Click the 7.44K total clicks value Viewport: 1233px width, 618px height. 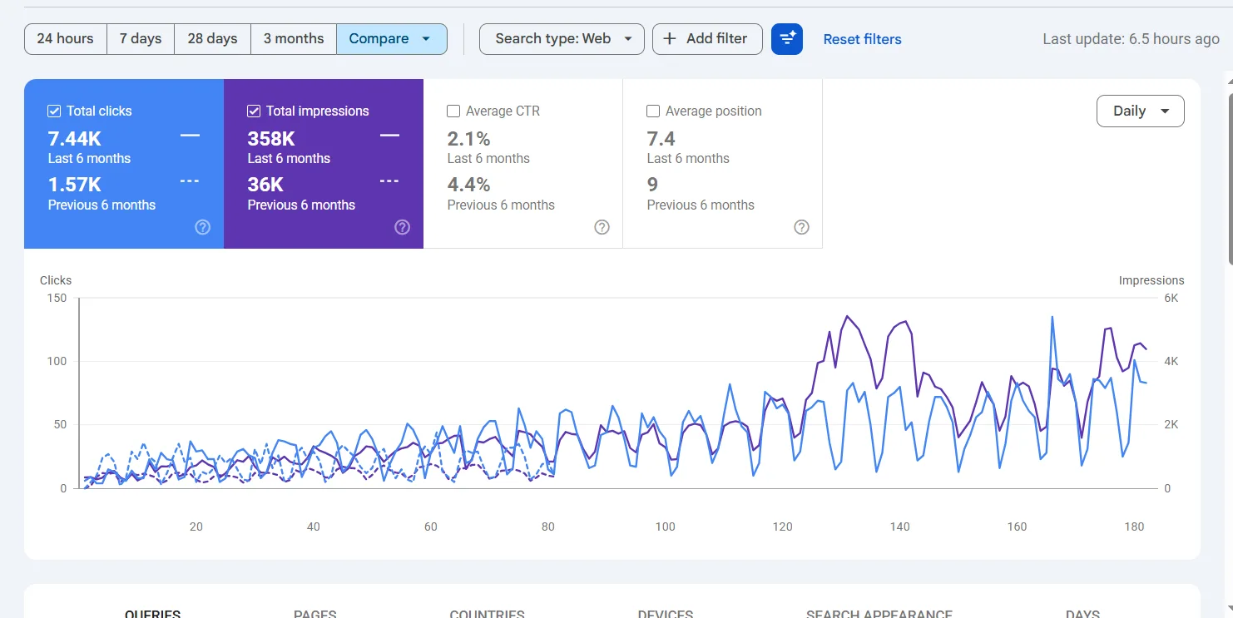[x=75, y=139]
